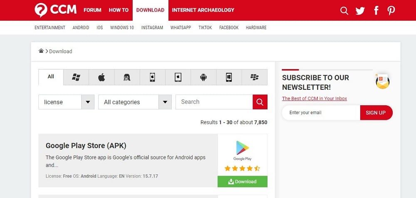Filter downloads by Mac apple icon
Viewport: 416px width, 198px height.
tap(102, 77)
